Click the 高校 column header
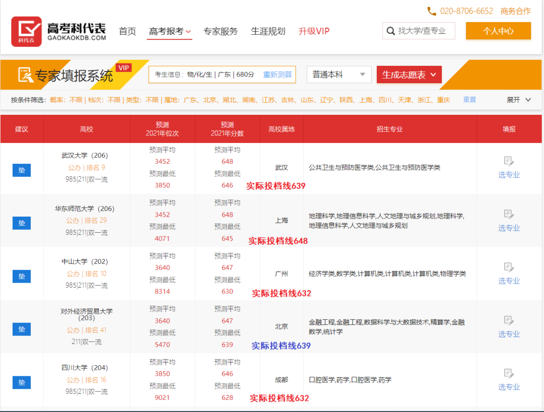 click(x=87, y=129)
